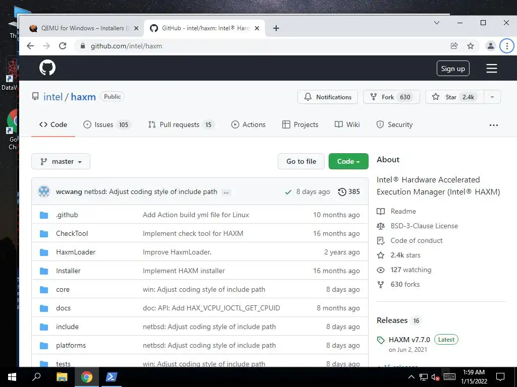Open the repository nav overflow three-dot menu
The width and height of the screenshot is (517, 387).
(494, 125)
